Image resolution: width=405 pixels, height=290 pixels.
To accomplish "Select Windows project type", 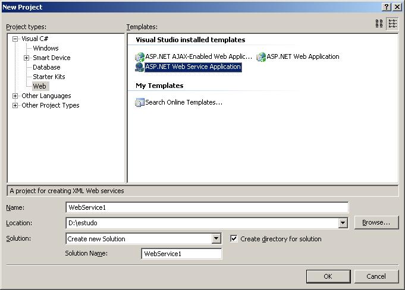I will coord(46,48).
